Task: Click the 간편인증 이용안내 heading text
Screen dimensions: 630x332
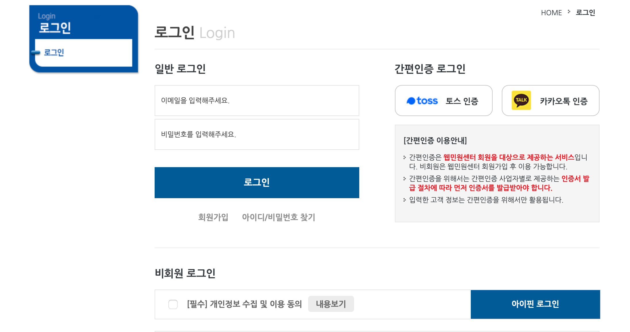Action: click(x=435, y=140)
